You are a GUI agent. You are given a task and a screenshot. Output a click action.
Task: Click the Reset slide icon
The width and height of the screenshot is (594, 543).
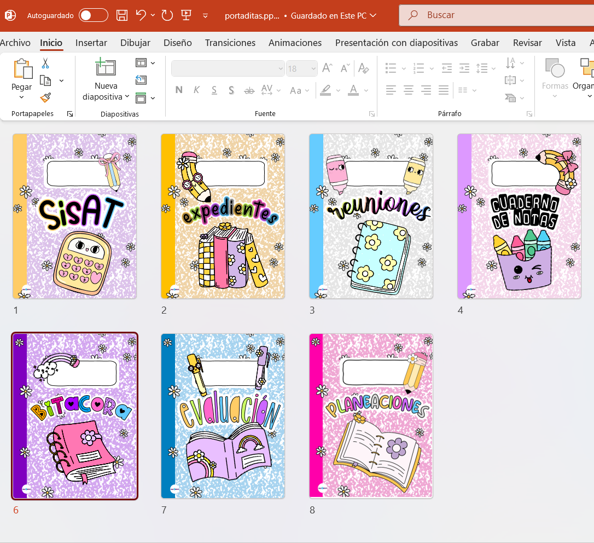tap(141, 80)
